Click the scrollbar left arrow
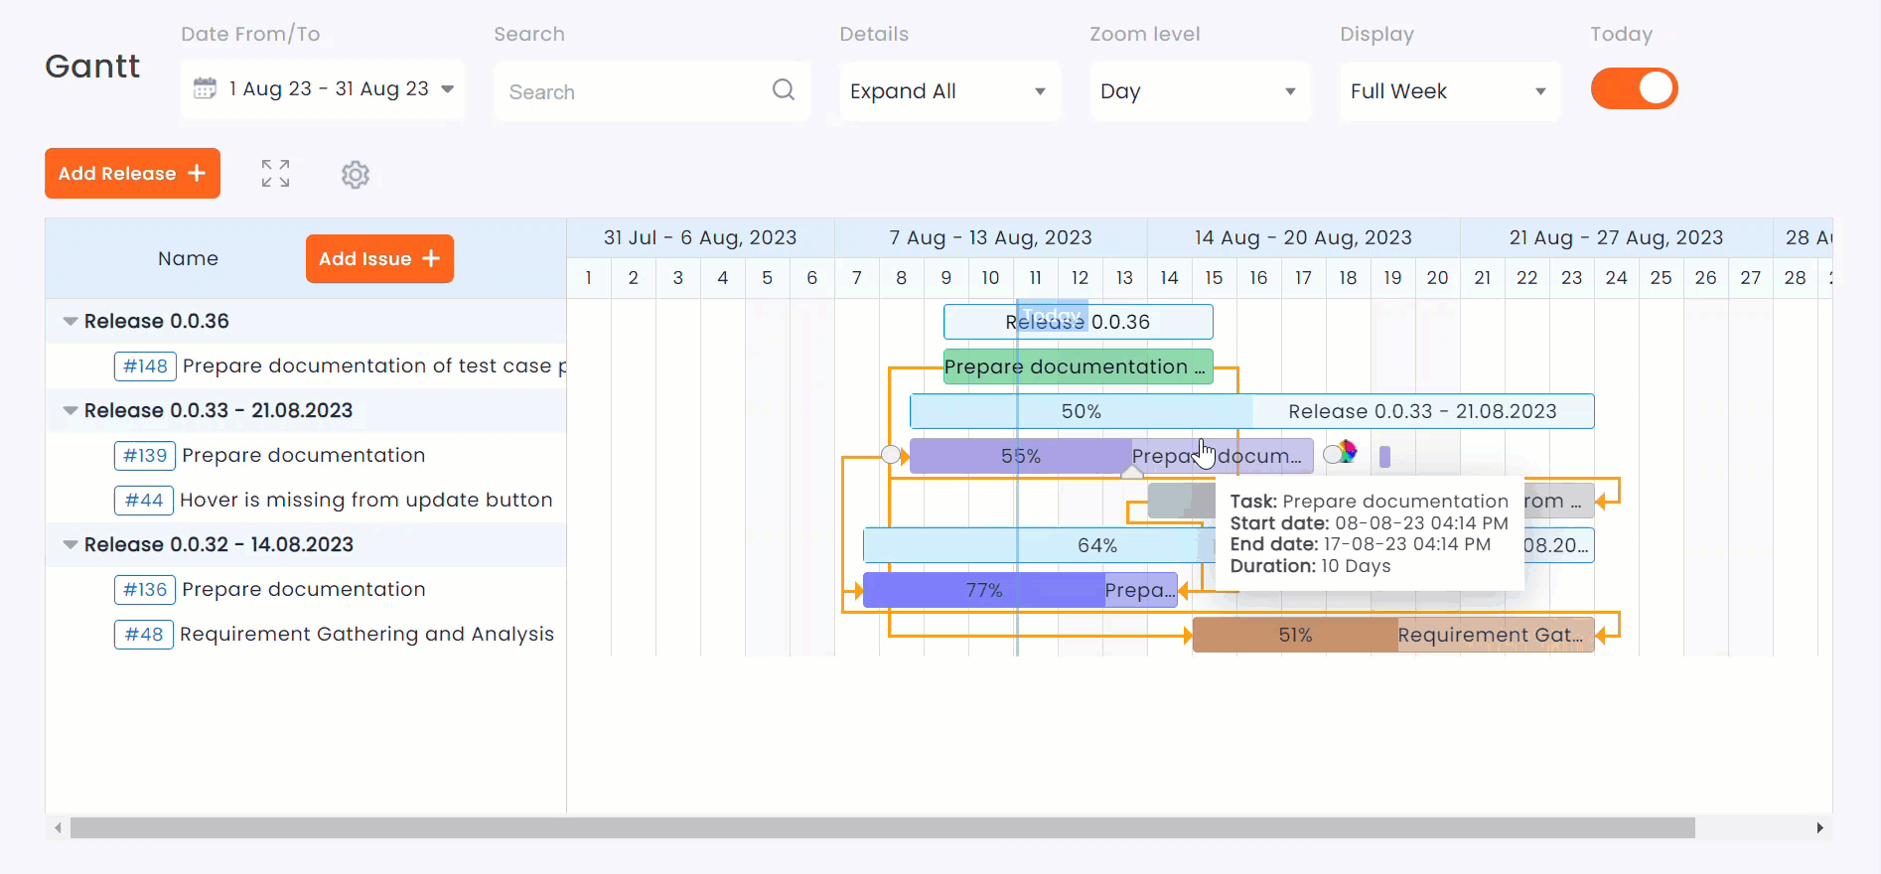This screenshot has height=874, width=1881. [59, 828]
